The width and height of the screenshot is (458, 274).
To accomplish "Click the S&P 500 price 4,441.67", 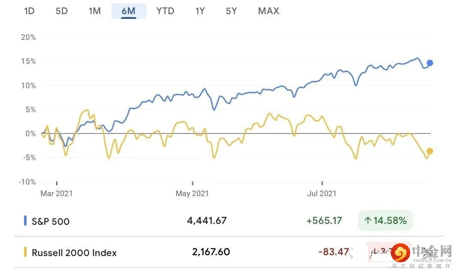I will tap(207, 220).
